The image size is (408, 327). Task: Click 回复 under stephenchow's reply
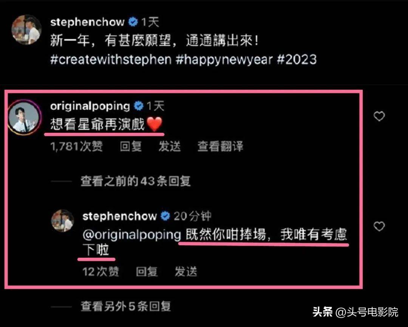click(x=147, y=271)
